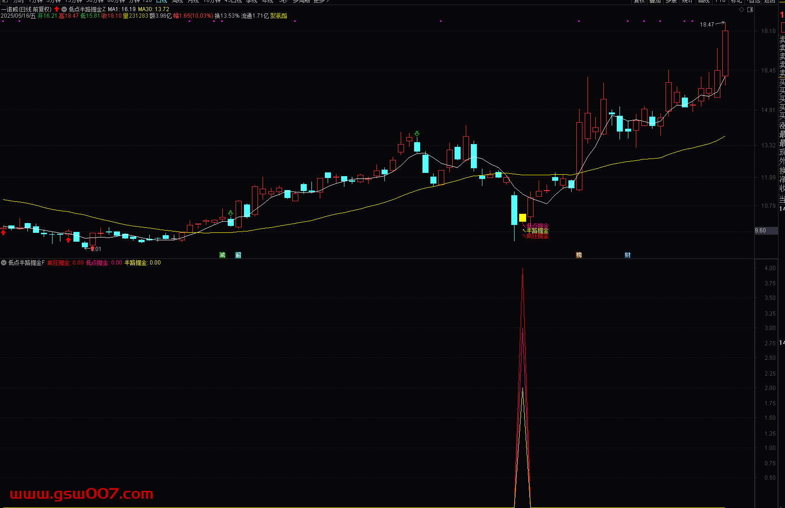
Task: Select the 低点半路掘金Z indicator name
Action: 87,9
